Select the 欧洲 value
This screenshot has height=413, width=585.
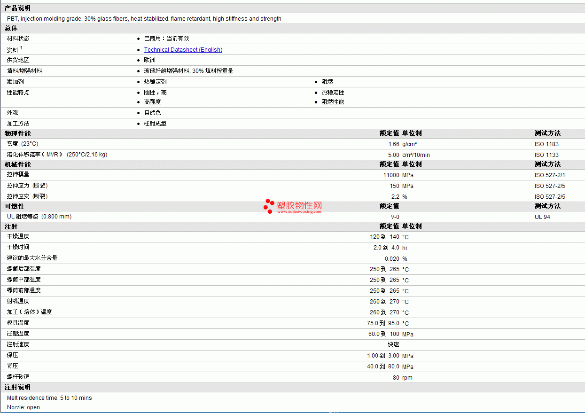(x=149, y=60)
